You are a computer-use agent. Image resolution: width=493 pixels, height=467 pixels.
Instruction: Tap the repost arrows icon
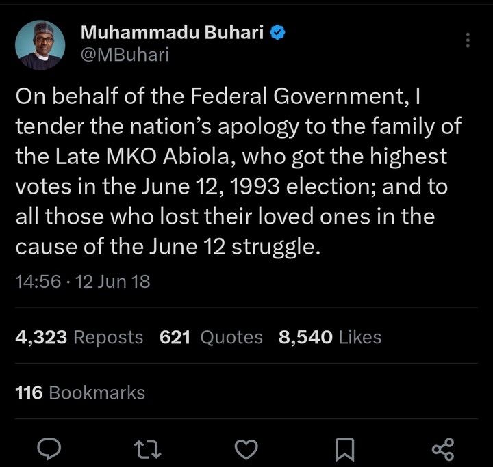(x=147, y=449)
